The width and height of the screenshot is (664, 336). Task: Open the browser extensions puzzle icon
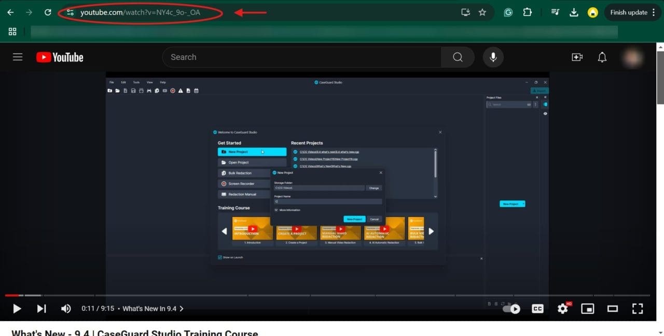point(527,12)
